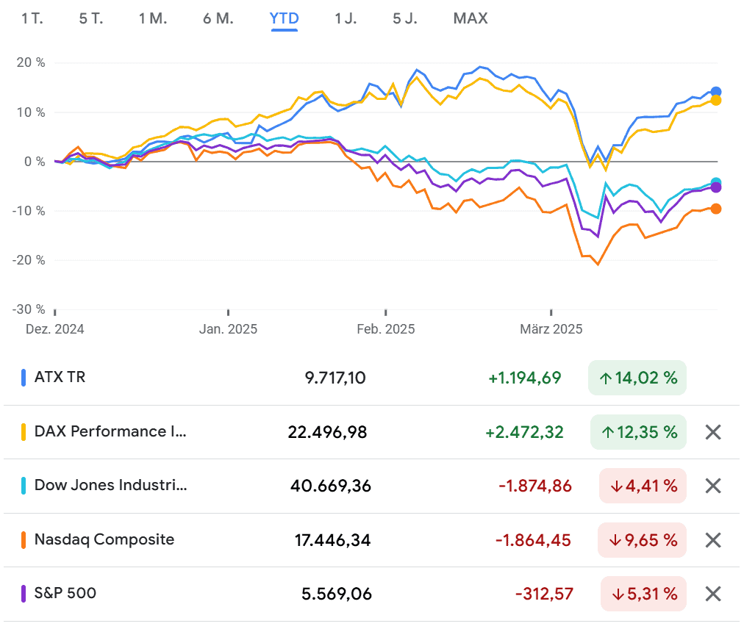Click the orange Nasdaq chart endpoint dot

716,209
